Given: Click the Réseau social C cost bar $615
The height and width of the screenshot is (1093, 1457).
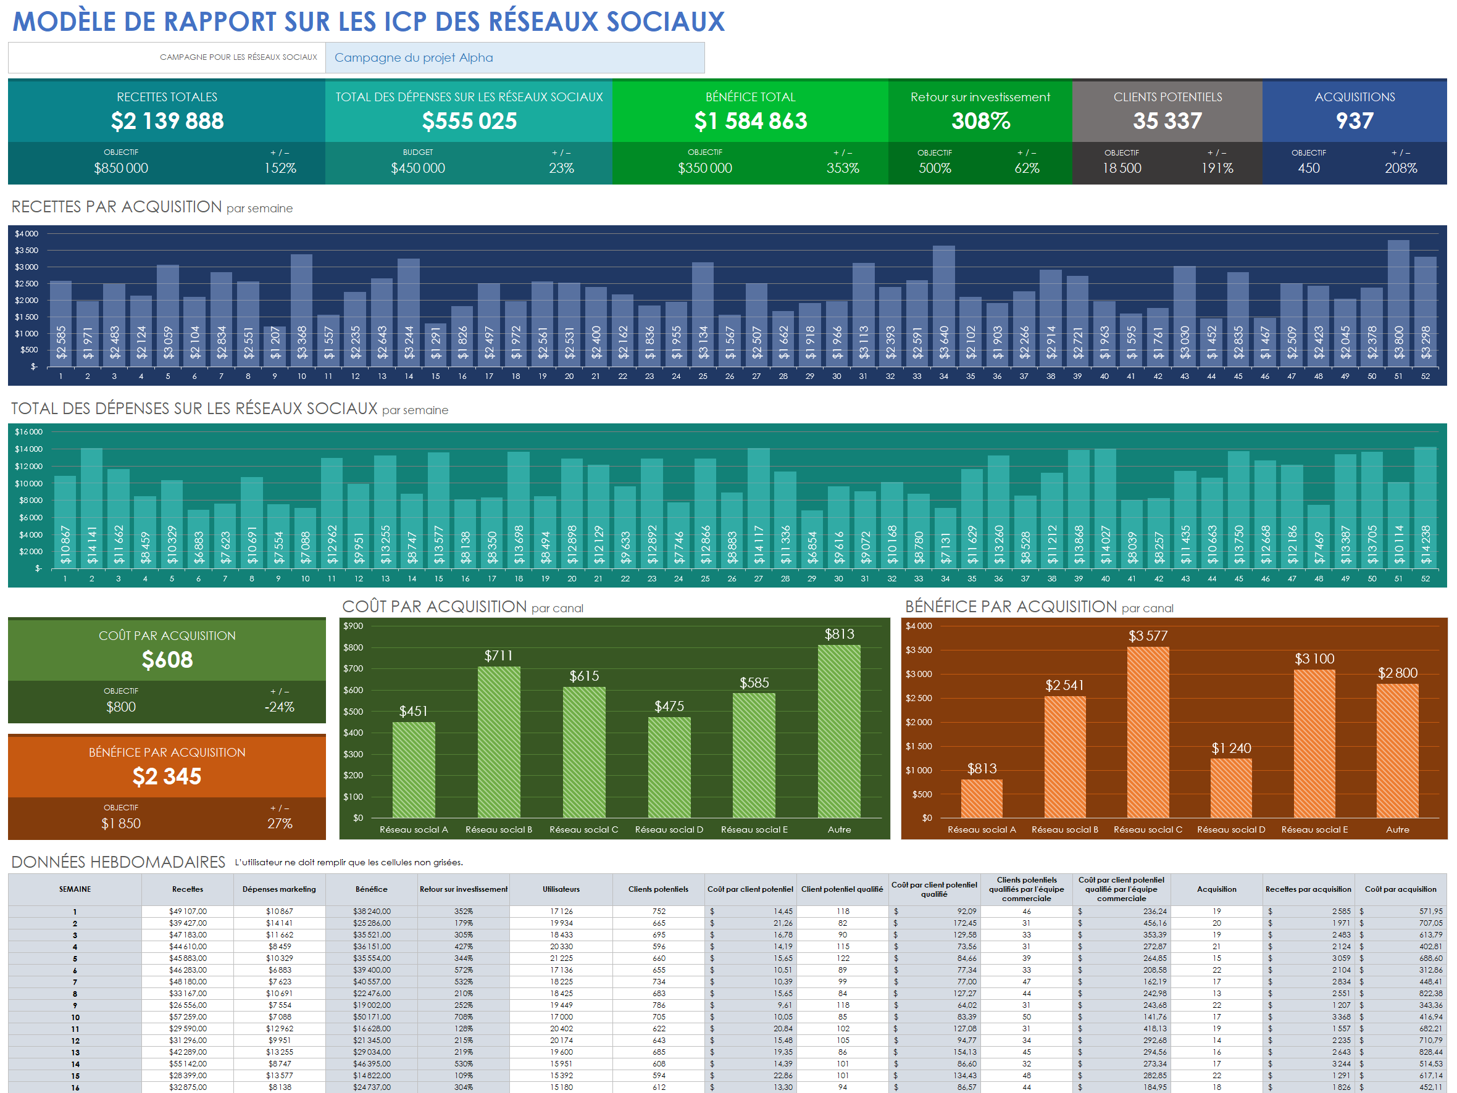Looking at the screenshot, I should click(x=584, y=752).
